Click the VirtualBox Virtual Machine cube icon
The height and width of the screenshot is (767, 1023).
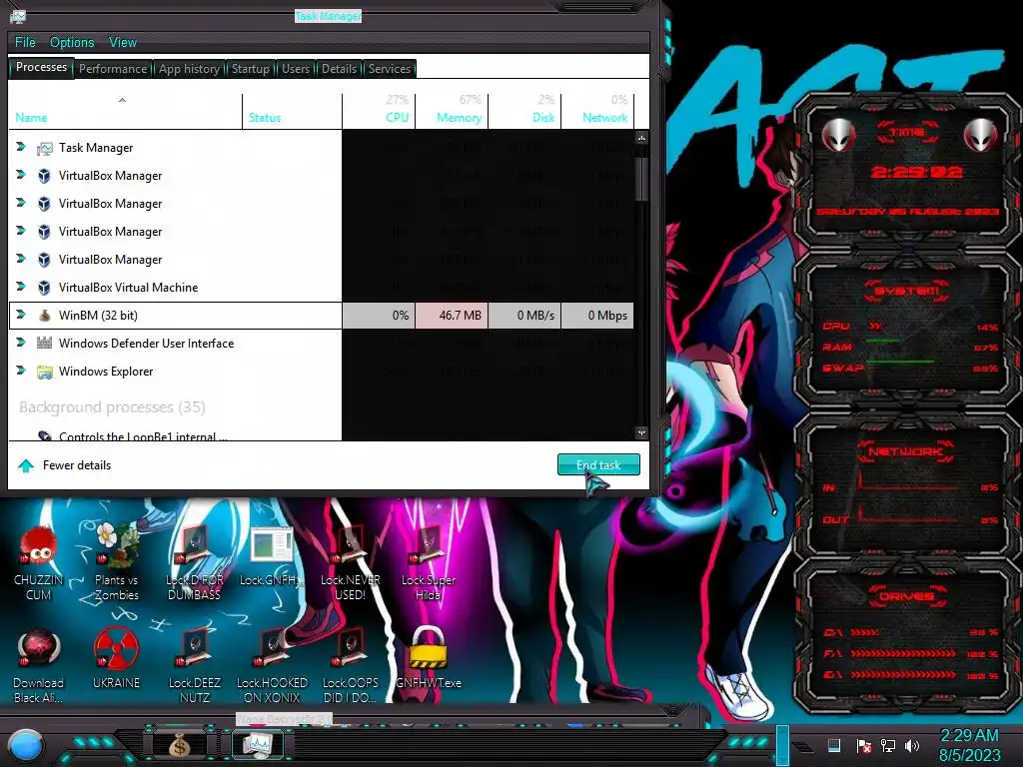(x=44, y=288)
